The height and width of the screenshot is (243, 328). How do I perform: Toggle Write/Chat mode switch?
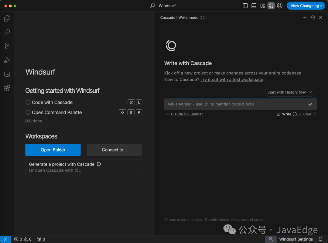(x=297, y=114)
